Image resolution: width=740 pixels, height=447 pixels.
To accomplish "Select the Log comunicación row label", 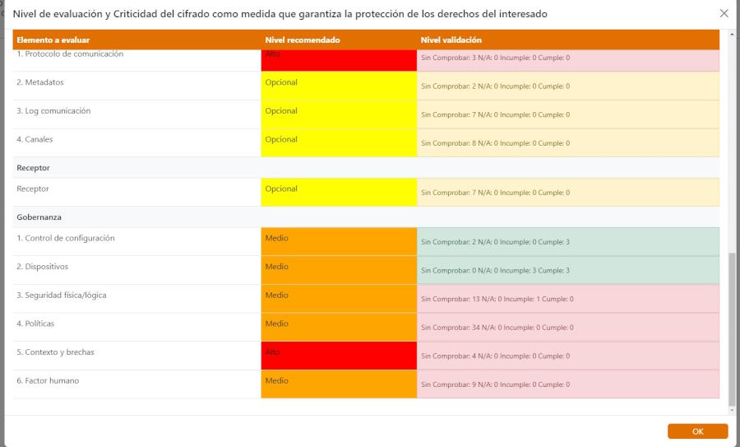I will pos(53,110).
